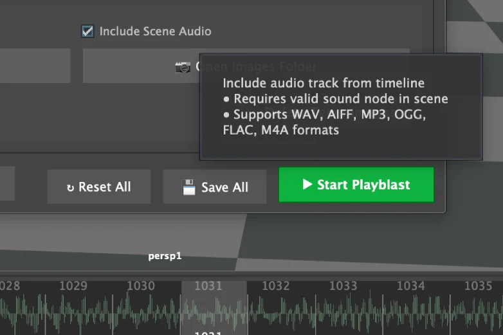Select the persp1 camera label in viewport

[x=165, y=256]
